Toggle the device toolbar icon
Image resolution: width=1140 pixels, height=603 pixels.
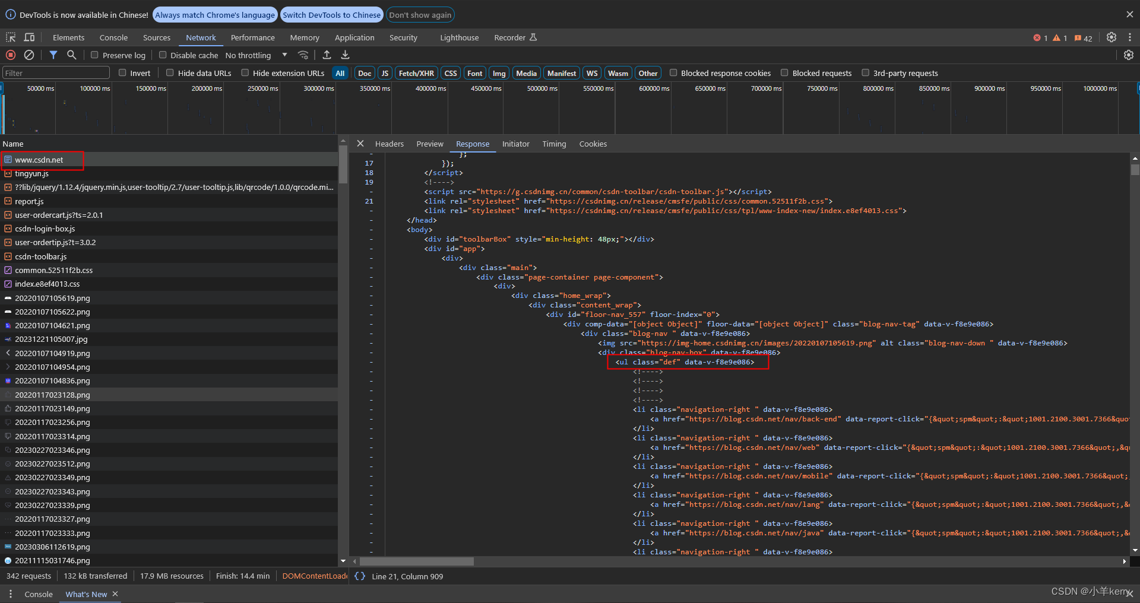tap(29, 37)
